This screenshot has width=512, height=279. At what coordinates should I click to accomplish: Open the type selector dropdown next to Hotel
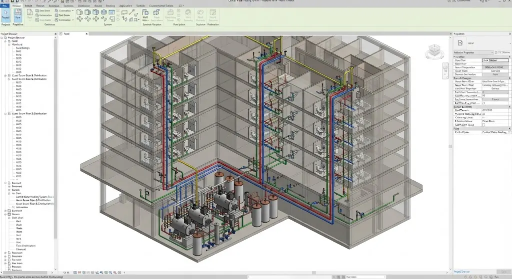pyautogui.click(x=510, y=43)
